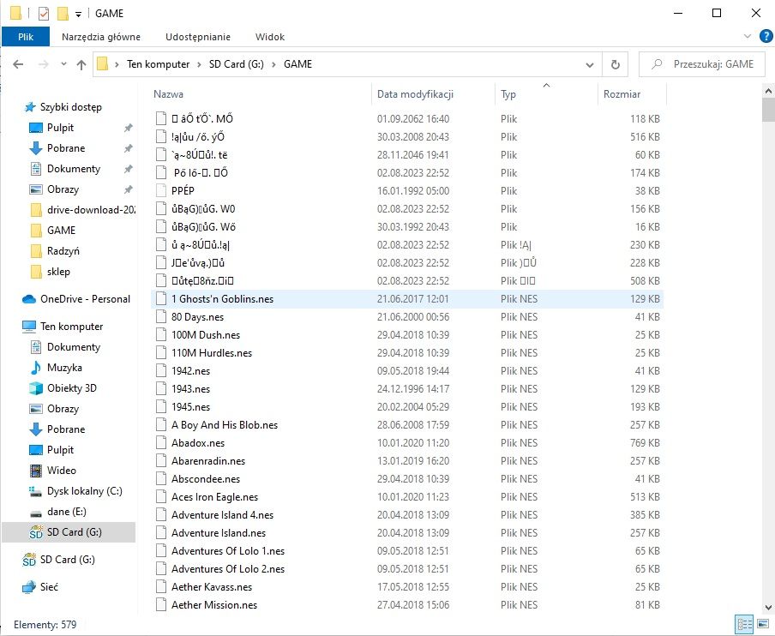Select the file Adventures Of Lolo 2.nes
This screenshot has width=775, height=636.
228,569
